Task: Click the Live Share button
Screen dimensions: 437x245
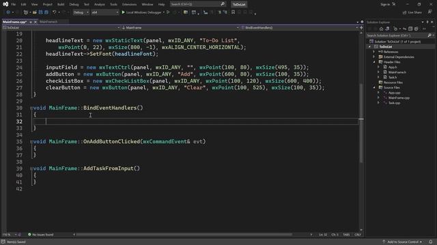Action: pyautogui.click(x=412, y=12)
